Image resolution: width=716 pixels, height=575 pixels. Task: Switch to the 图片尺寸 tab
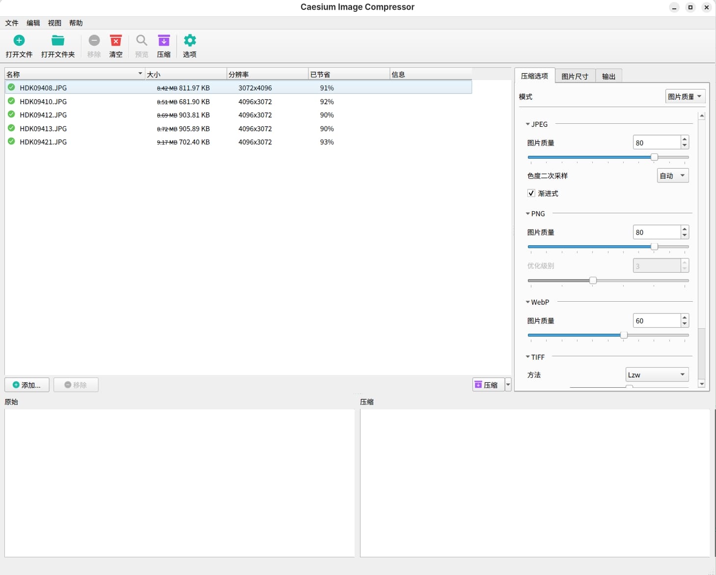coord(575,76)
